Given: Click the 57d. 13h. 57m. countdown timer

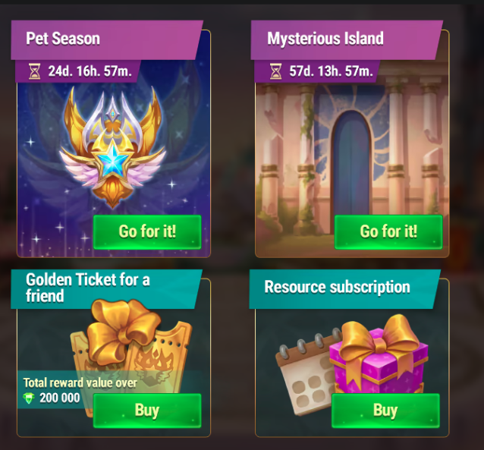Looking at the screenshot, I should [331, 71].
